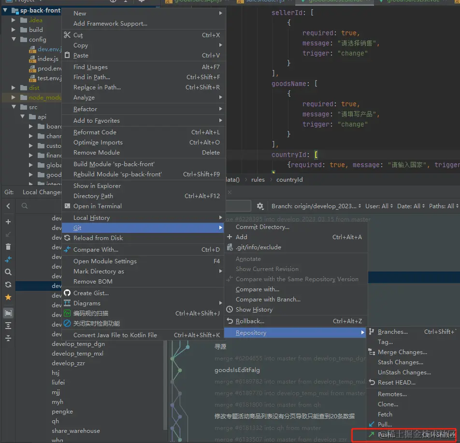This screenshot has height=443, width=460.
Task: Choose Reformat Code from context menu
Action: 144,132
